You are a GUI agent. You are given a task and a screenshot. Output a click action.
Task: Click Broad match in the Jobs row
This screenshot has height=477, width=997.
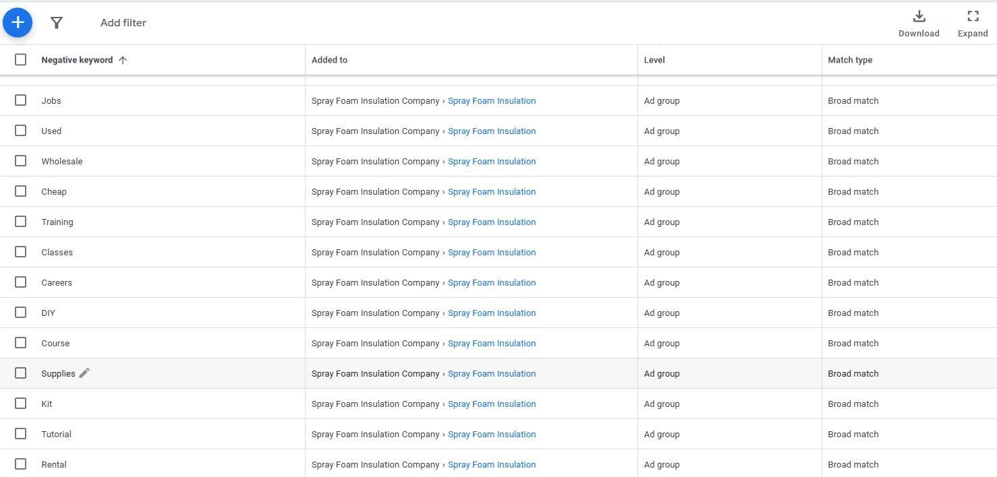(x=853, y=101)
